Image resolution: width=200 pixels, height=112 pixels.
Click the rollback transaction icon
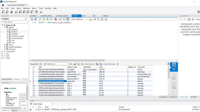(64, 19)
